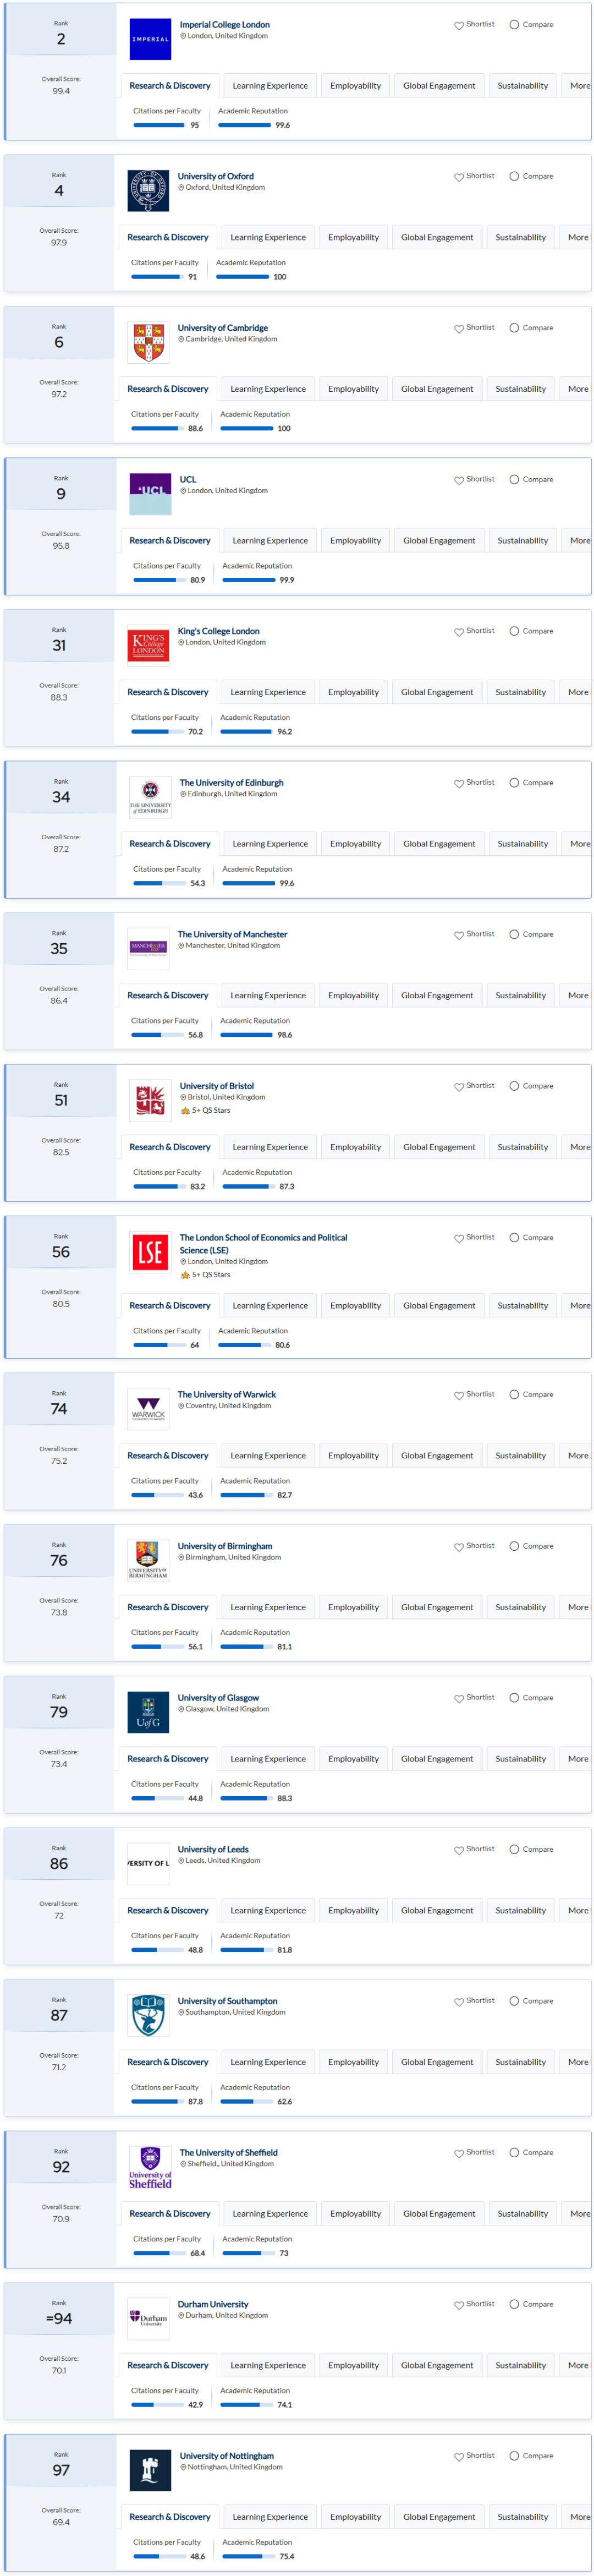Expand More tab for University of Leeds
This screenshot has width=594, height=2576.
578,1910
